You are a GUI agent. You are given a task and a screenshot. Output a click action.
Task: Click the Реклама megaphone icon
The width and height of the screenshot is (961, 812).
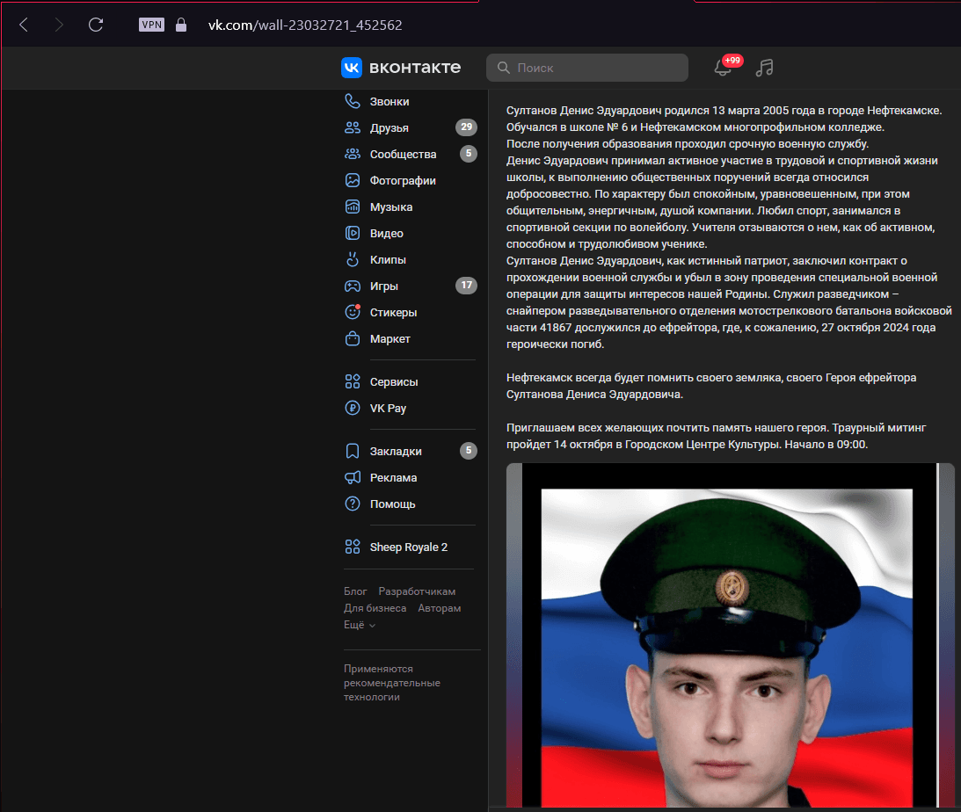click(353, 477)
